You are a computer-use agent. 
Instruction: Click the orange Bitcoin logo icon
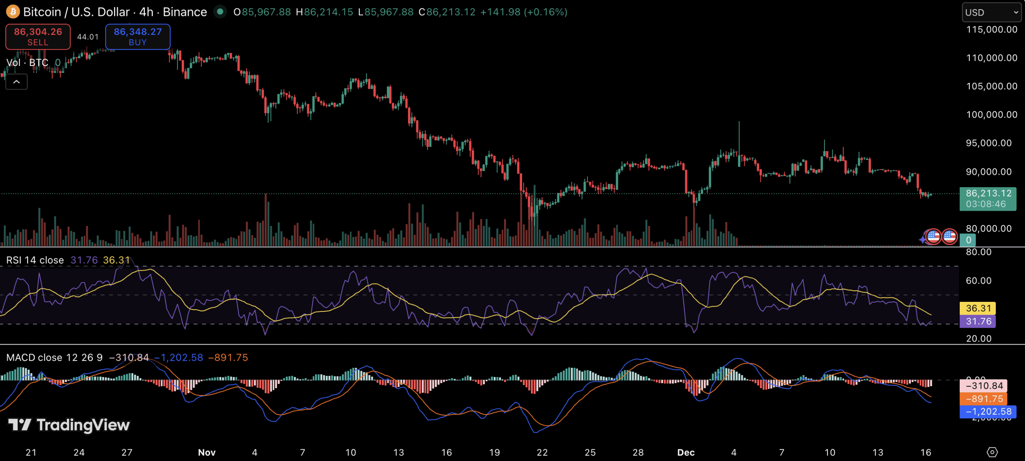13,12
